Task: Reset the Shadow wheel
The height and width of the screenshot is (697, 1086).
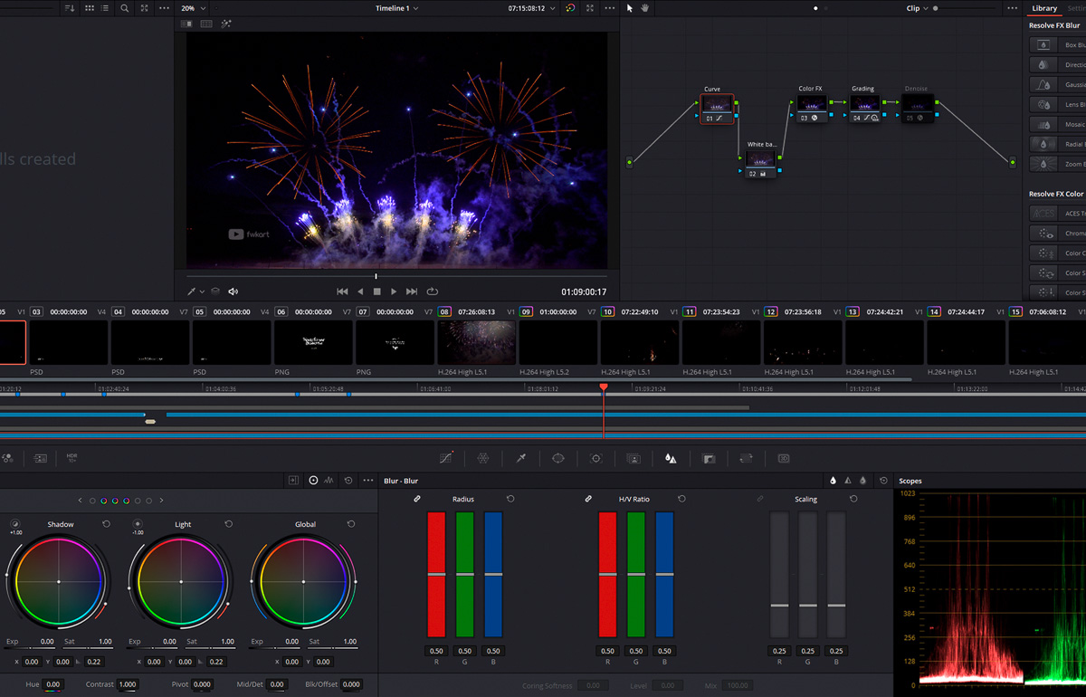Action: pos(106,524)
